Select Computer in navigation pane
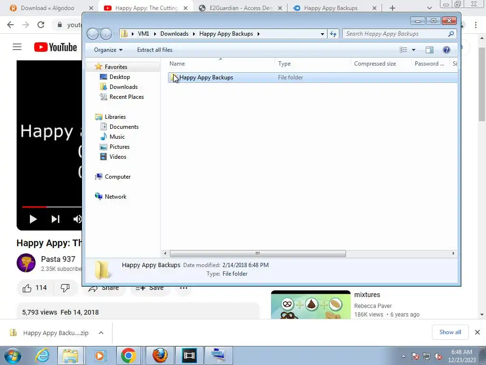This screenshot has width=486, height=365. tap(118, 177)
